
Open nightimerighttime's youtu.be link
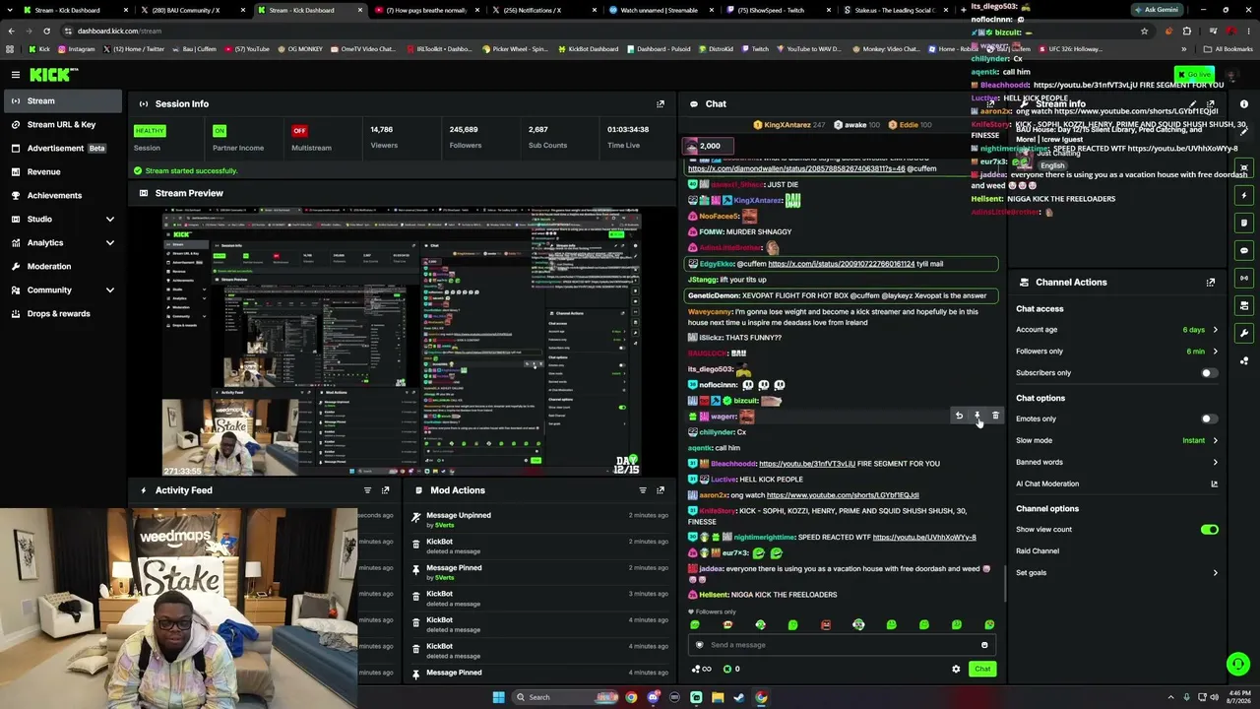pyautogui.click(x=924, y=538)
